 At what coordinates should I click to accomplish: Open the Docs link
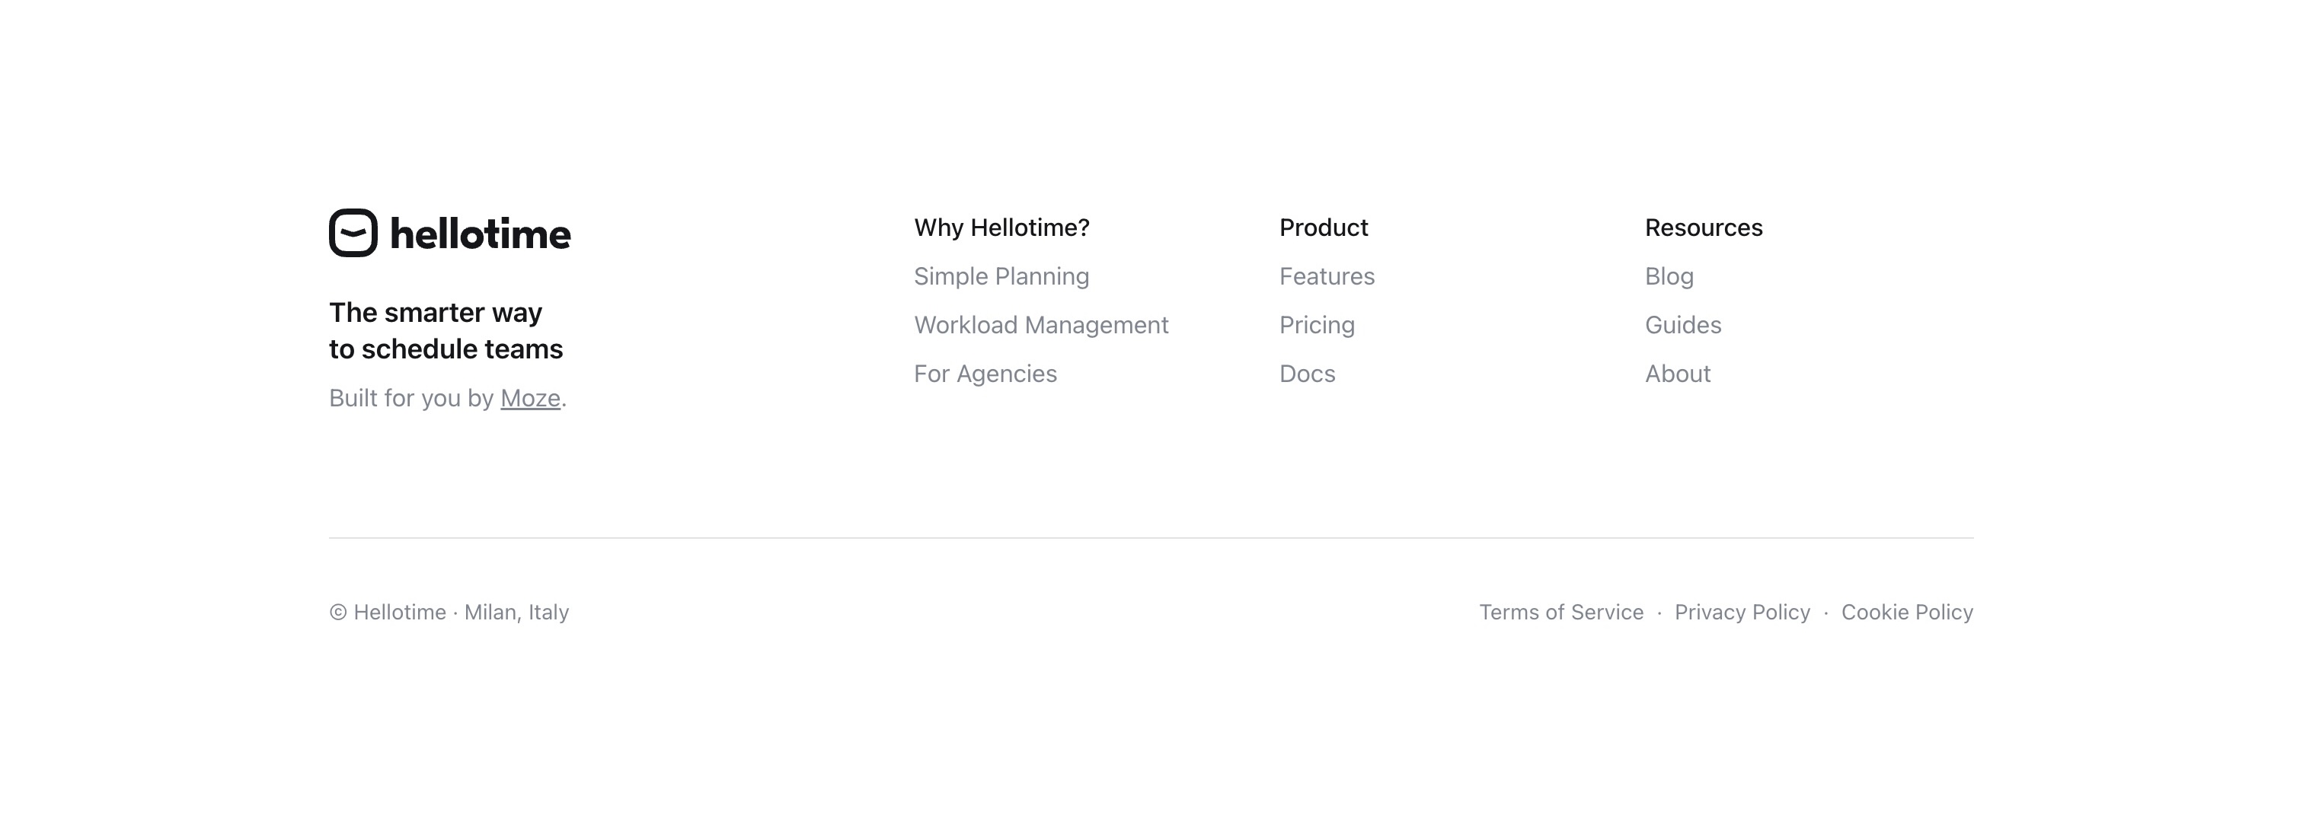[1307, 374]
